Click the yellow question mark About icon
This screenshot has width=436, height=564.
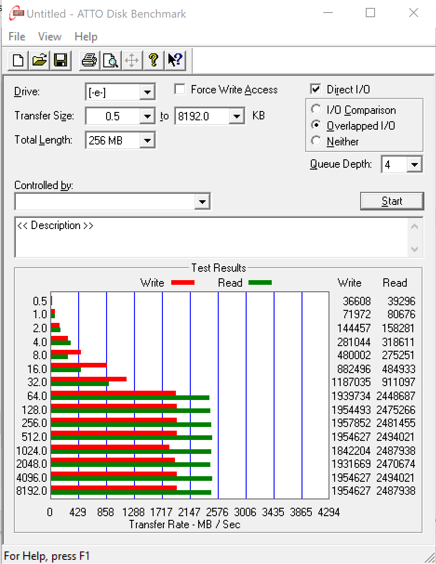pyautogui.click(x=153, y=60)
